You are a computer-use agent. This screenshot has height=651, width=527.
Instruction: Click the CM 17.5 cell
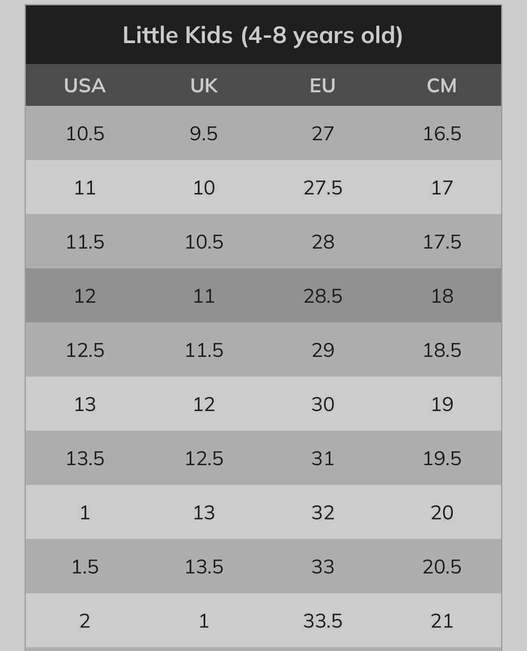442,242
